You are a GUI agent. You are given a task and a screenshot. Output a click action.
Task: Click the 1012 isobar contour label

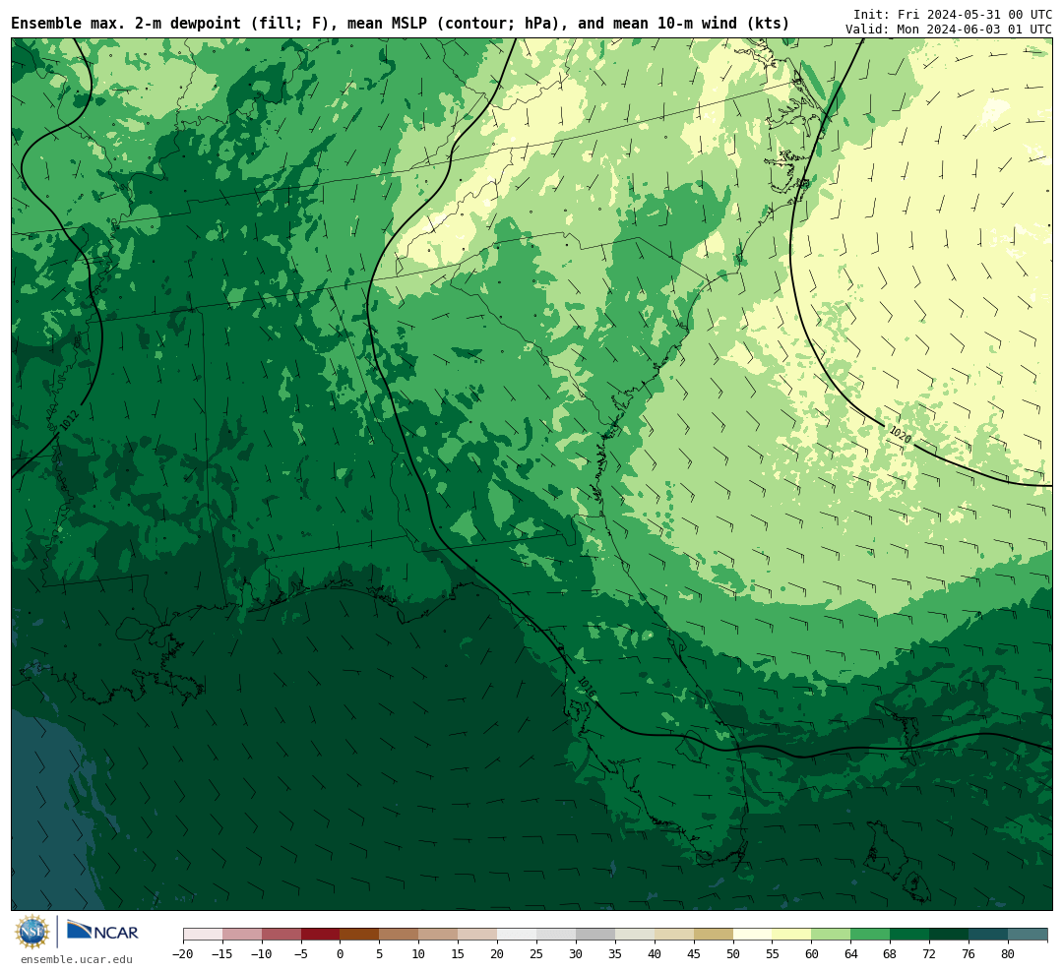(x=69, y=420)
